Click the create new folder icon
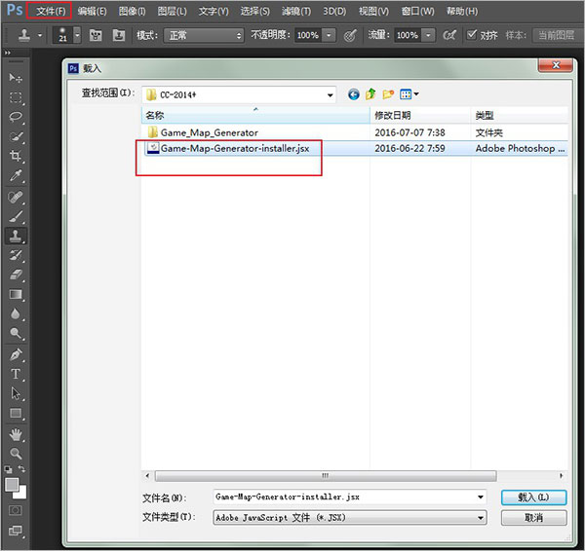This screenshot has height=551, width=585. (x=388, y=94)
